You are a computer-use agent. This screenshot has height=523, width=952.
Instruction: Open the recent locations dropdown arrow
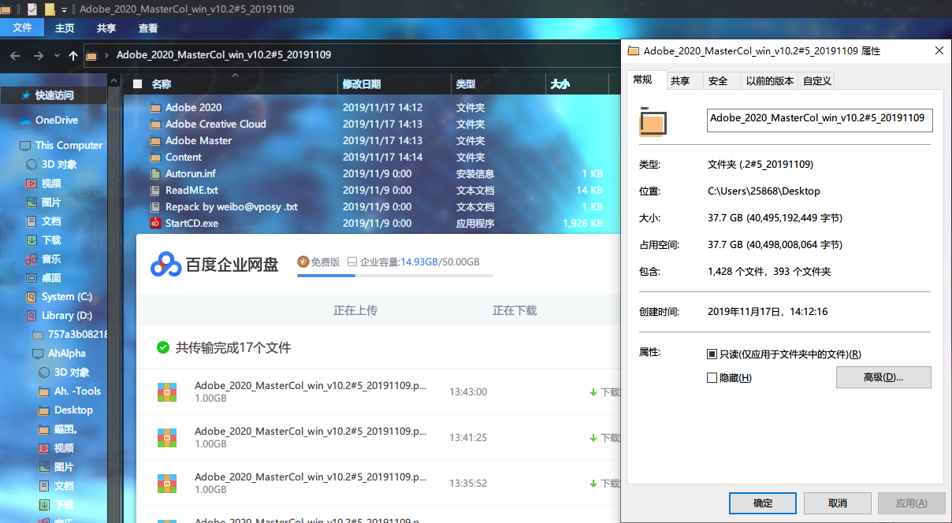[57, 56]
